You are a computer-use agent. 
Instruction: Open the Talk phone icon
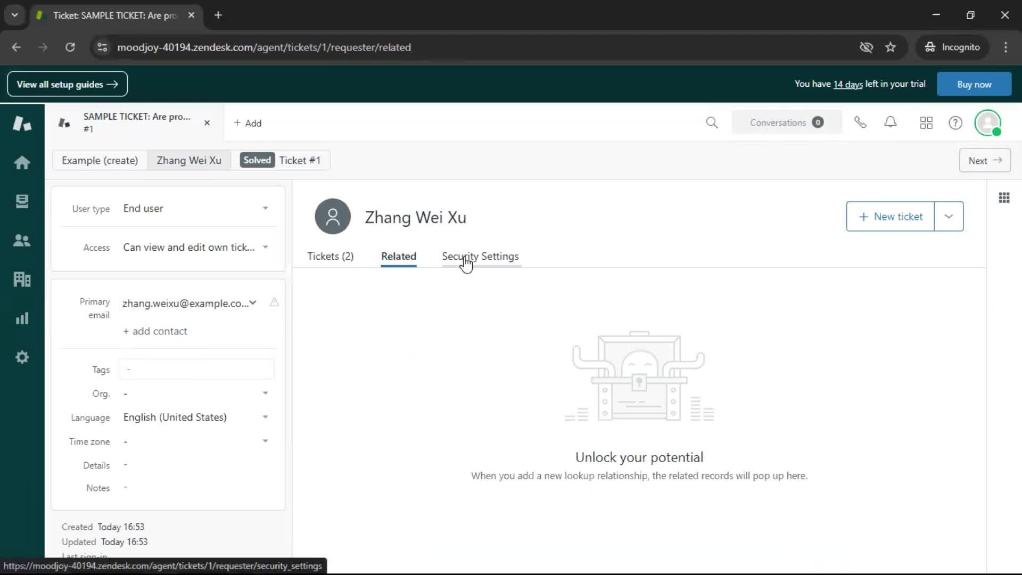point(860,123)
